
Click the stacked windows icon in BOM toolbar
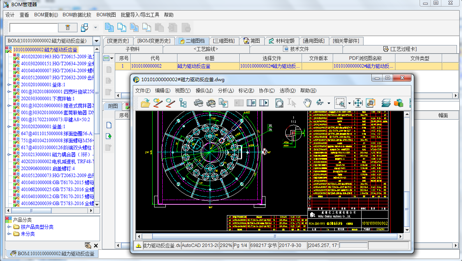pyautogui.click(x=84, y=28)
